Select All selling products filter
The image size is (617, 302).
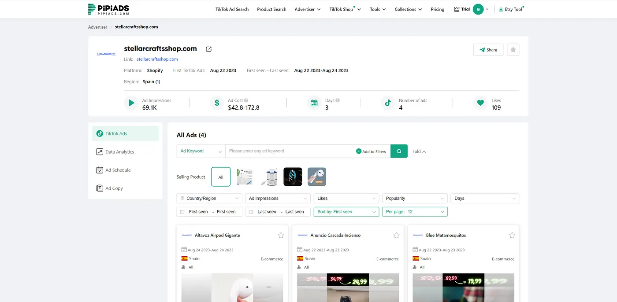[x=221, y=177]
